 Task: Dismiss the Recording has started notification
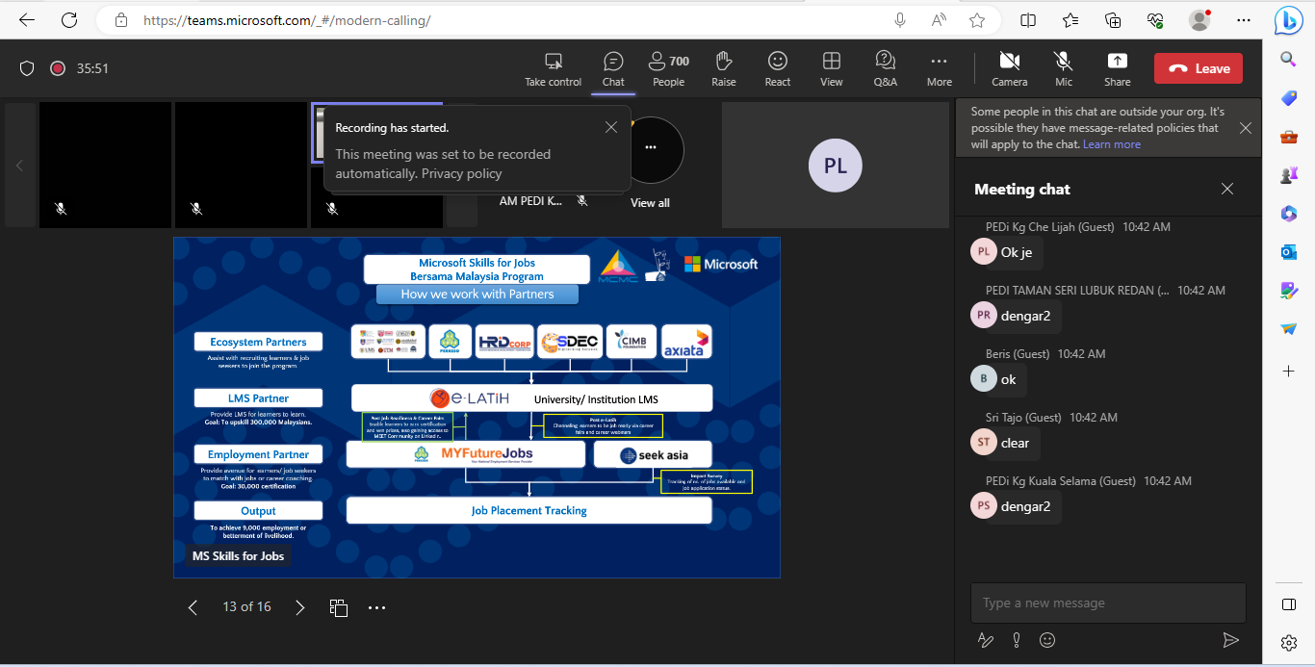click(610, 127)
